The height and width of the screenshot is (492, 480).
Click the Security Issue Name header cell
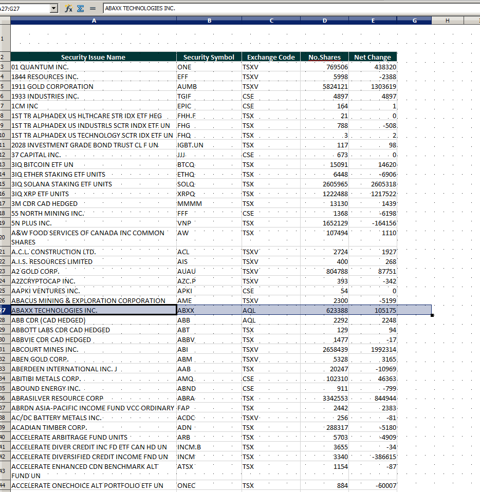pyautogui.click(x=94, y=57)
